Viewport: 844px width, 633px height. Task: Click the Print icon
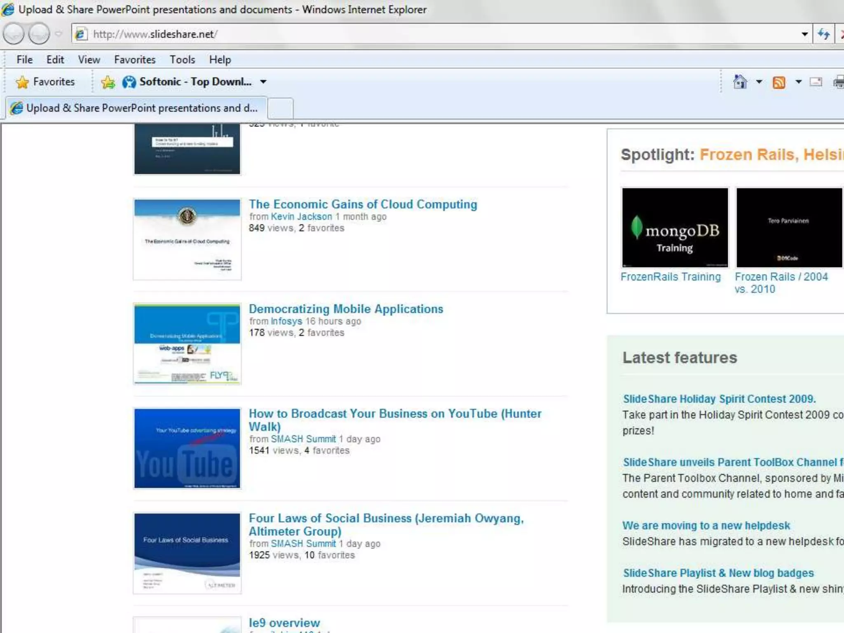pos(839,82)
